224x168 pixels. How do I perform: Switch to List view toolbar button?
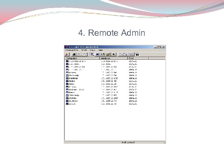click(131, 54)
